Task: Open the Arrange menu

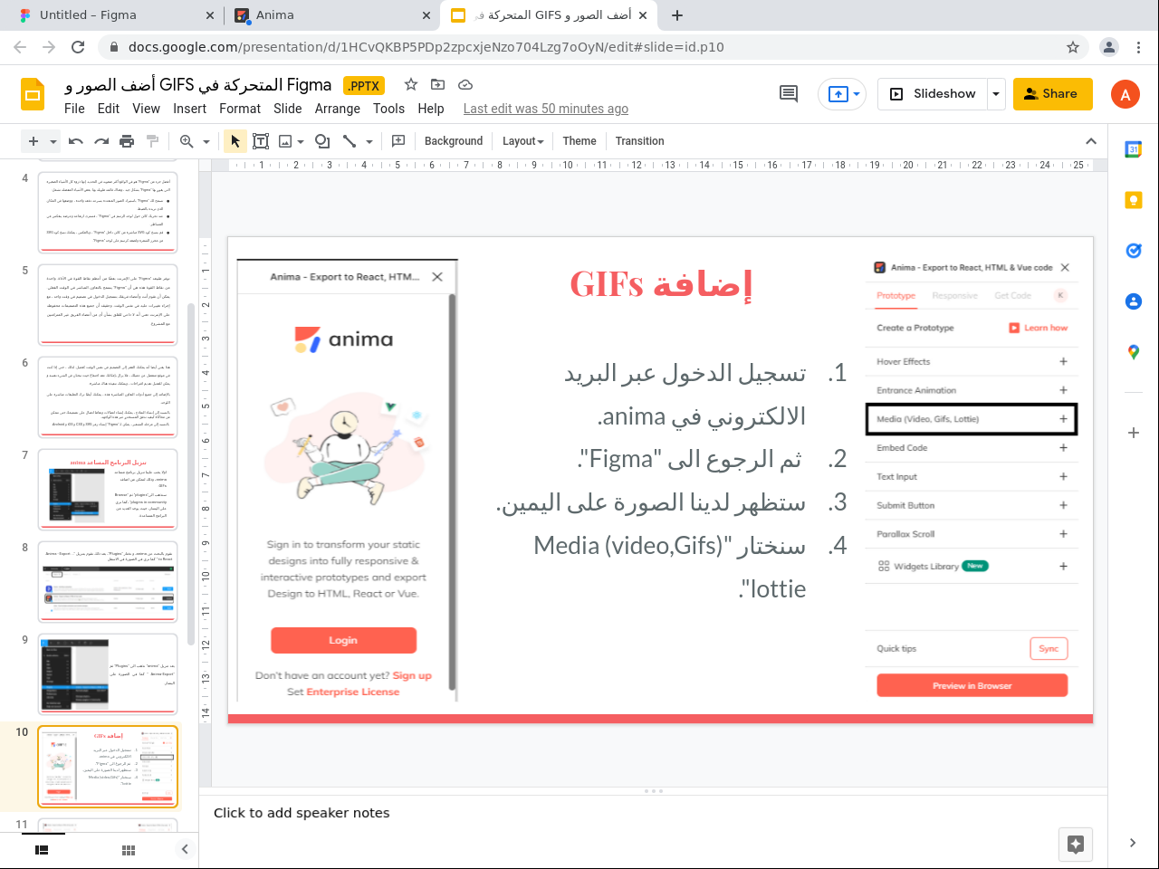Action: [338, 109]
